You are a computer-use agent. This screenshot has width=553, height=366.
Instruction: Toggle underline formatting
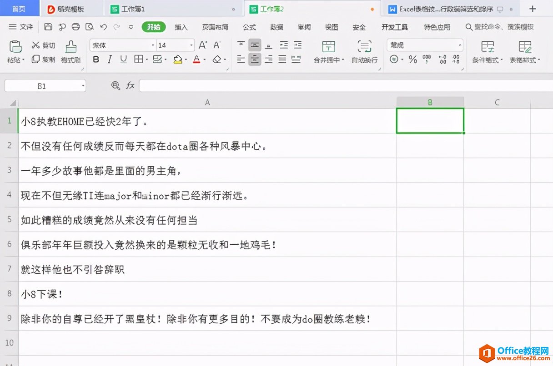coord(123,59)
